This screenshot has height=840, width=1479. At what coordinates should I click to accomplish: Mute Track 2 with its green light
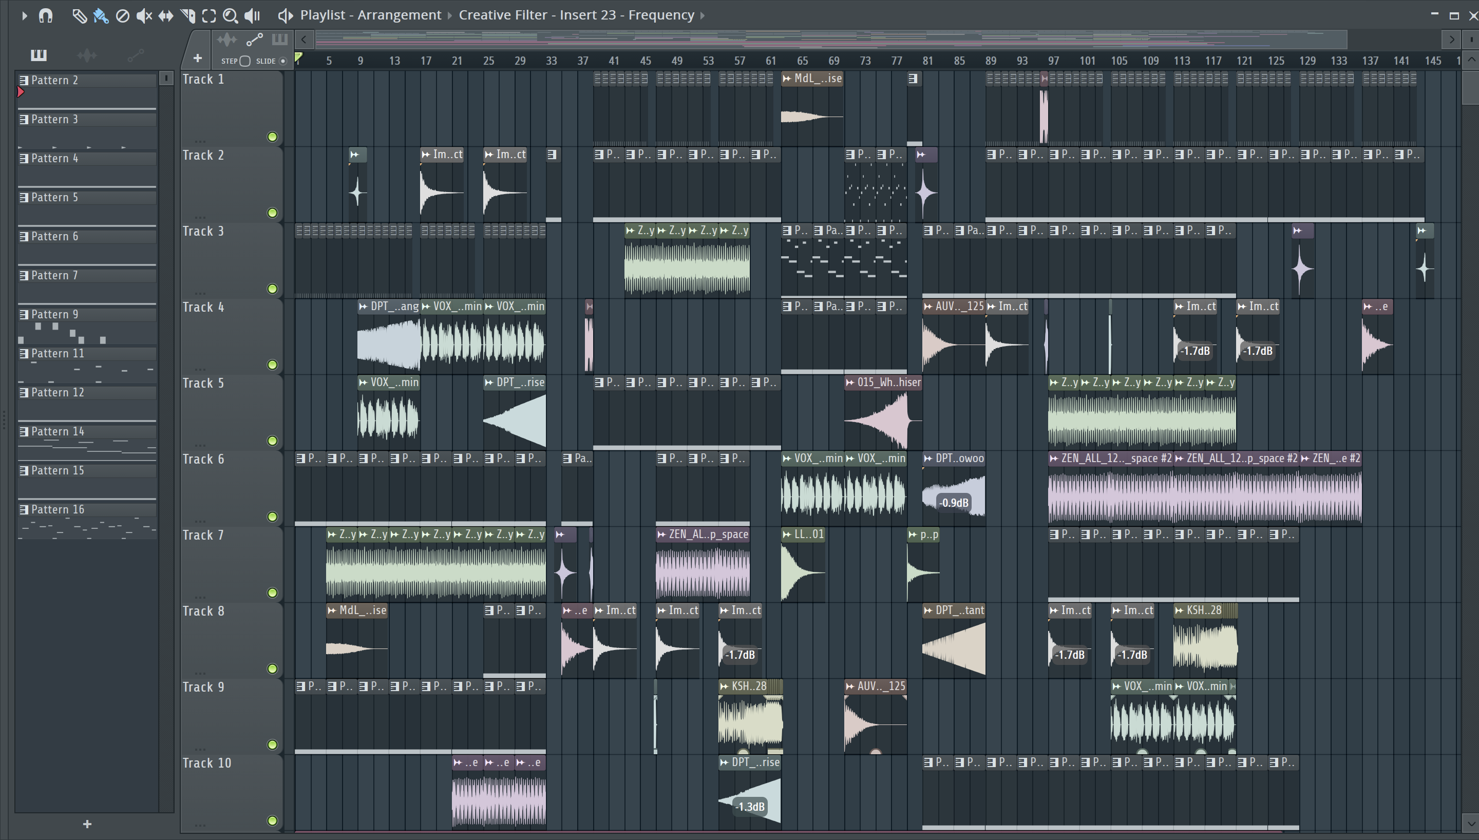pyautogui.click(x=272, y=213)
